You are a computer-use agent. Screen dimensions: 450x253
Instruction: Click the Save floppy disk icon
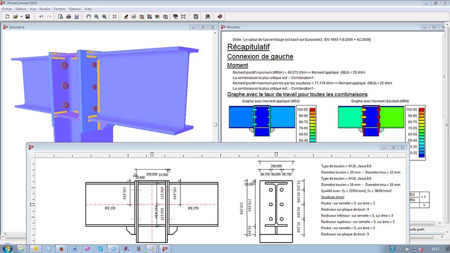[28, 17]
